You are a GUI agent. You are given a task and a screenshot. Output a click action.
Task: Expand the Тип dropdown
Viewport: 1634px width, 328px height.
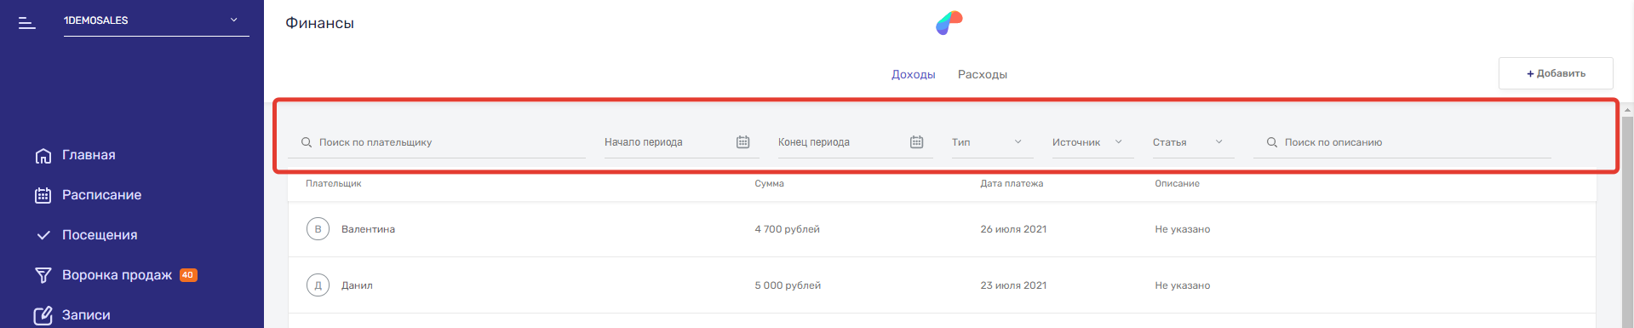[992, 142]
